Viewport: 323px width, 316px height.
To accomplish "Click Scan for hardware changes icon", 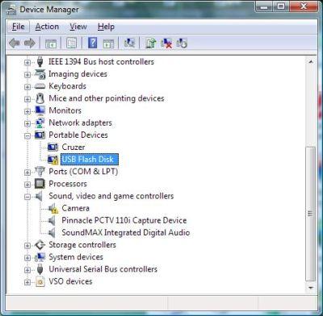I will 129,43.
